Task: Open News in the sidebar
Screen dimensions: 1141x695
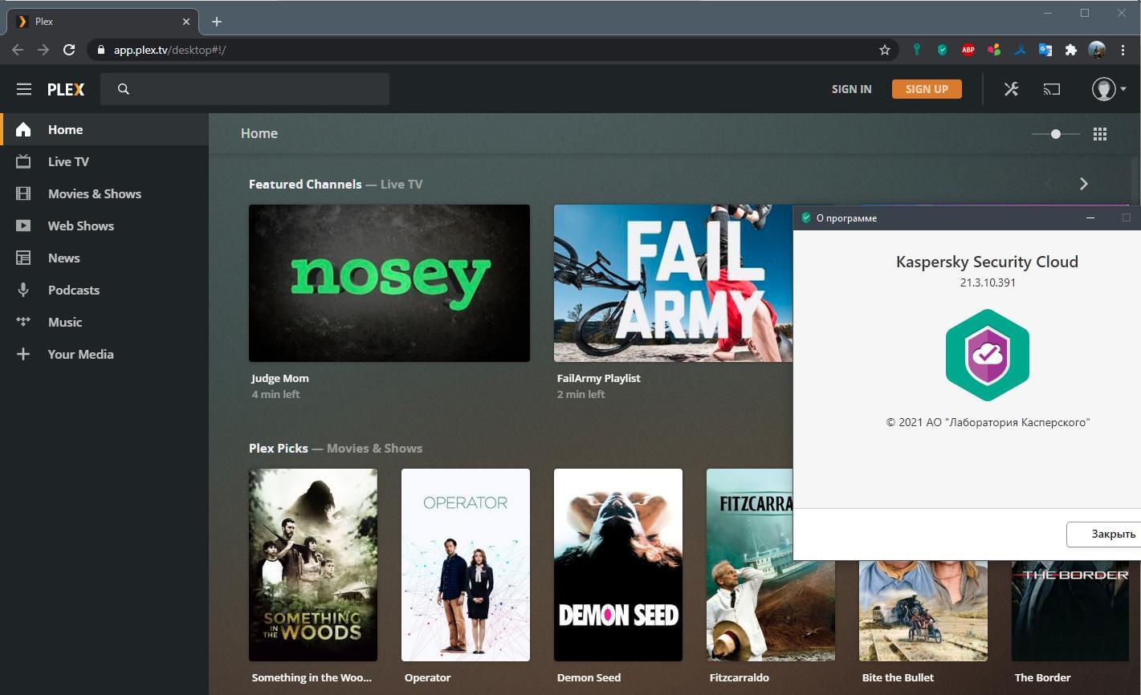Action: 104,258
